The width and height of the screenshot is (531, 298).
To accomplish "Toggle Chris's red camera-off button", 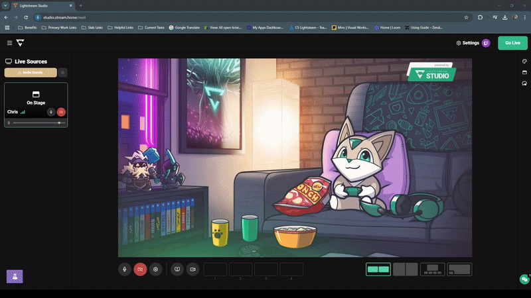I will [x=61, y=112].
